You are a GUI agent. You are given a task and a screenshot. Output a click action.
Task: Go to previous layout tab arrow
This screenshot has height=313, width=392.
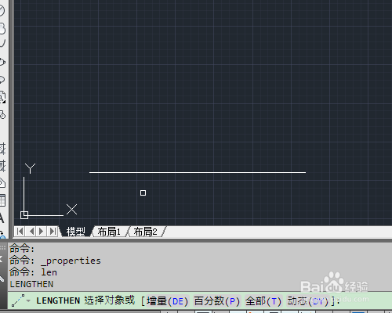click(x=31, y=232)
